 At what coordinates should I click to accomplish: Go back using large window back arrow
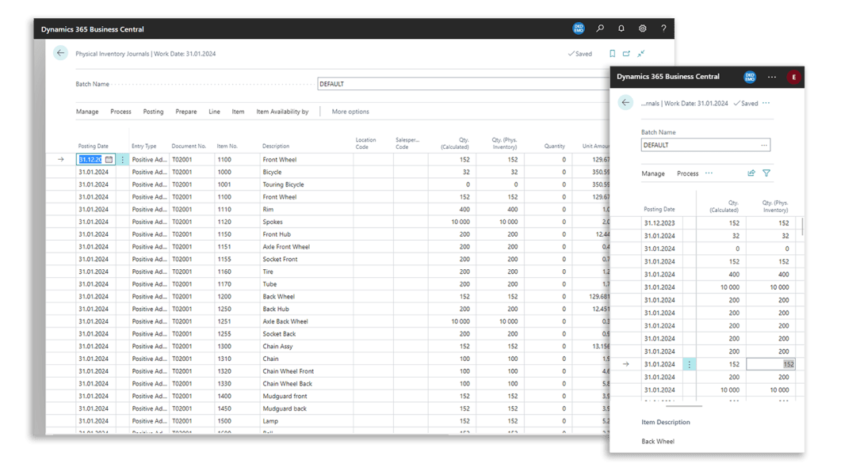tap(61, 54)
